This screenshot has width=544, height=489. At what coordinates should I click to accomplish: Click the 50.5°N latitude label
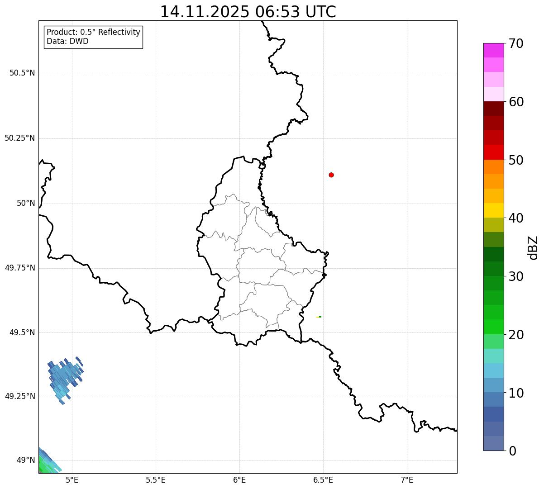pos(22,73)
